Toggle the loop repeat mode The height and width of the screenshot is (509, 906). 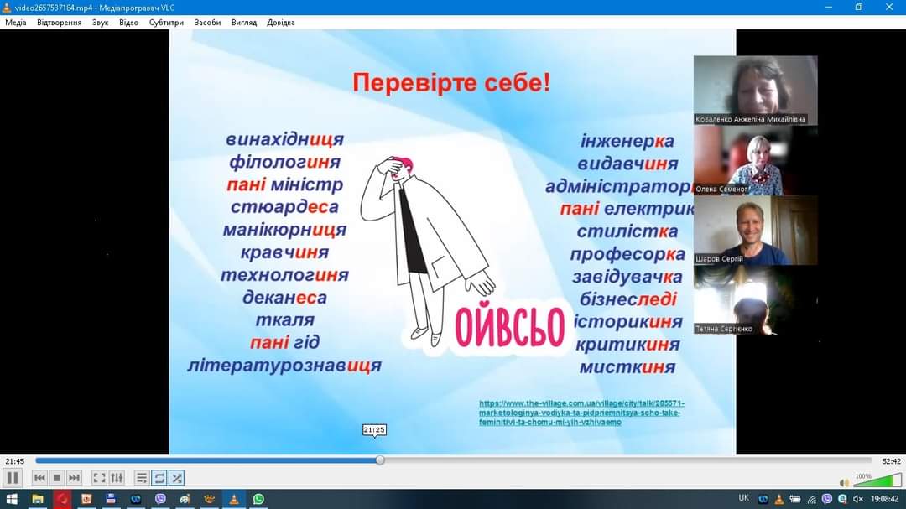159,478
